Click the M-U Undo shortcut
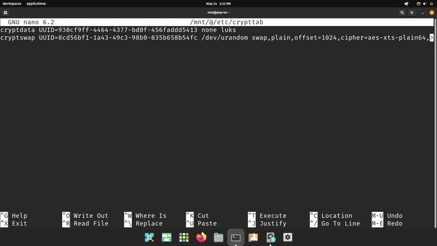The width and height of the screenshot is (437, 246). click(387, 216)
